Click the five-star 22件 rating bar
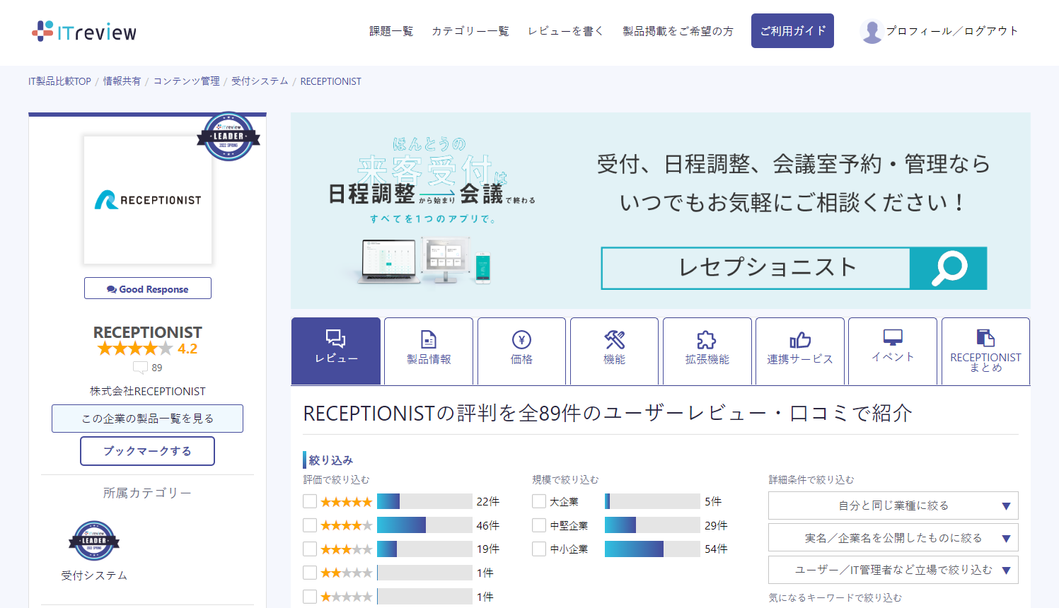This screenshot has height=608, width=1059. tap(424, 501)
